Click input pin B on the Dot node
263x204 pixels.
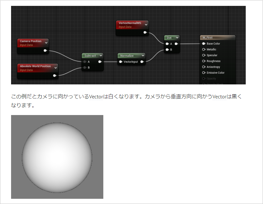167,50
